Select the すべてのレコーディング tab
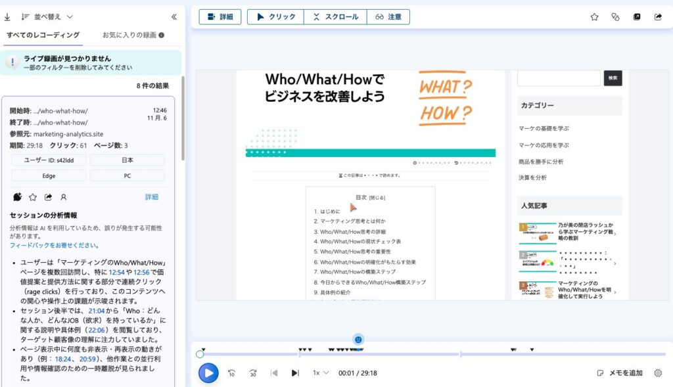Image resolution: width=673 pixels, height=387 pixels. [43, 35]
